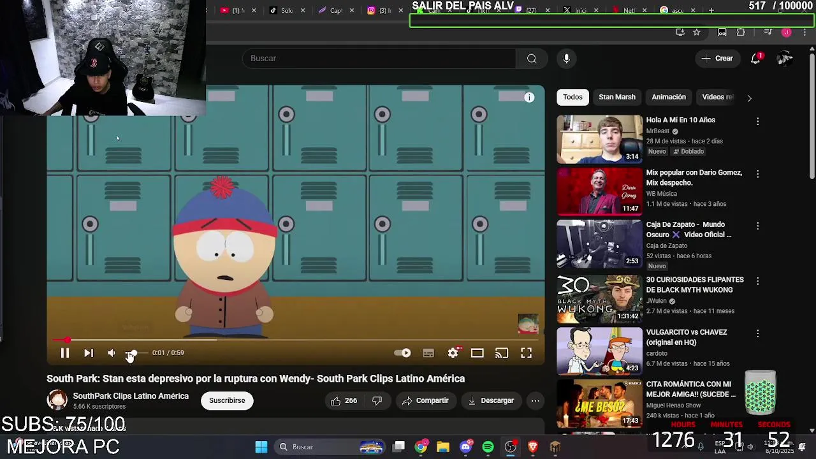Show more filter chips with arrow
The image size is (816, 459).
pyautogui.click(x=749, y=98)
